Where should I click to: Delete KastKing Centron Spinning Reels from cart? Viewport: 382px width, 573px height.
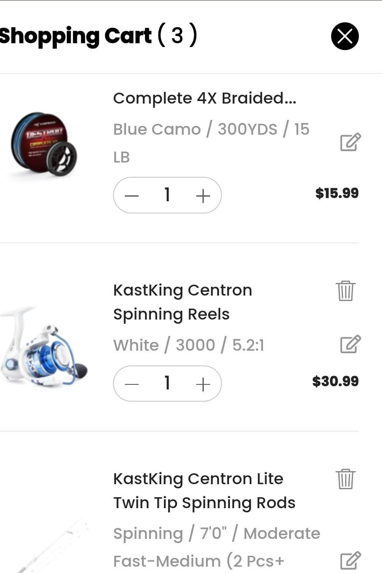[x=345, y=290]
